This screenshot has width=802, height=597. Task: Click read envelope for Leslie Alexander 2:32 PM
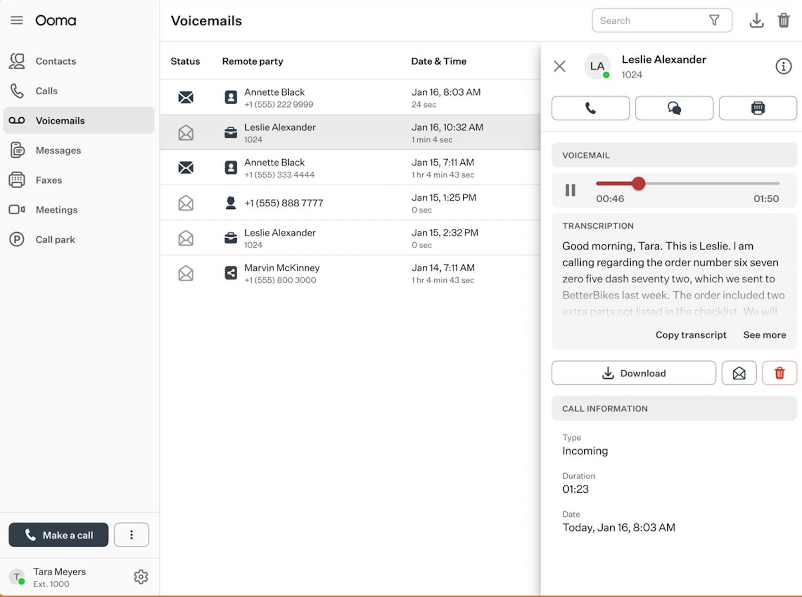(x=186, y=238)
